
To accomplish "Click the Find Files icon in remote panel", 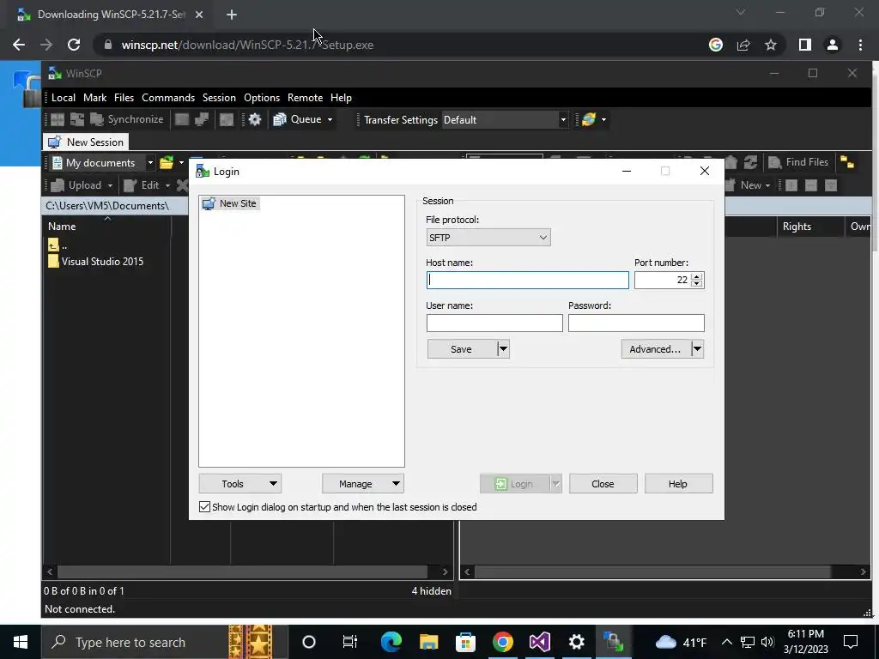I will click(775, 162).
